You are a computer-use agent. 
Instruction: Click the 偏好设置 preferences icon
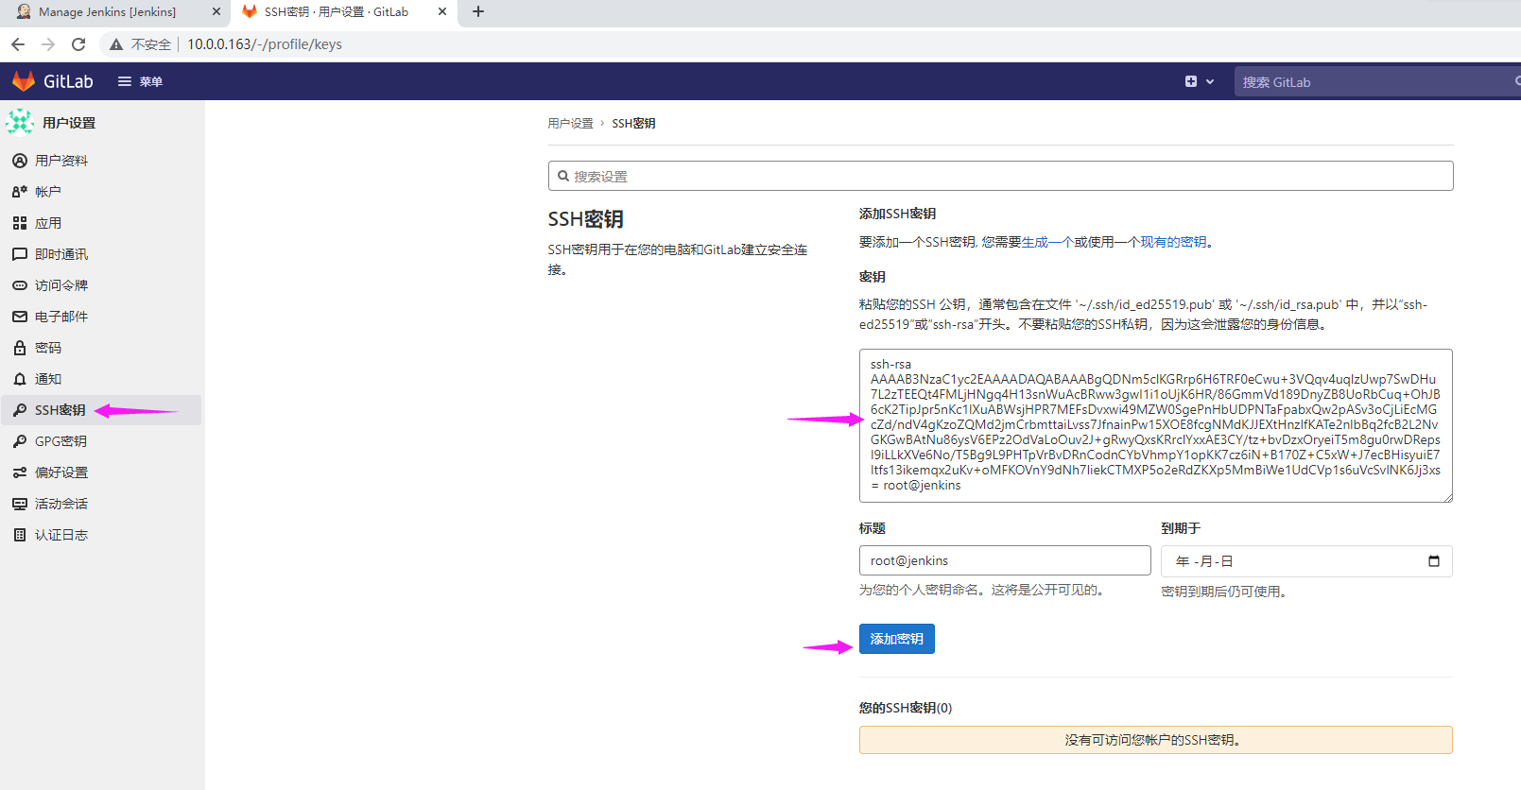tap(20, 472)
